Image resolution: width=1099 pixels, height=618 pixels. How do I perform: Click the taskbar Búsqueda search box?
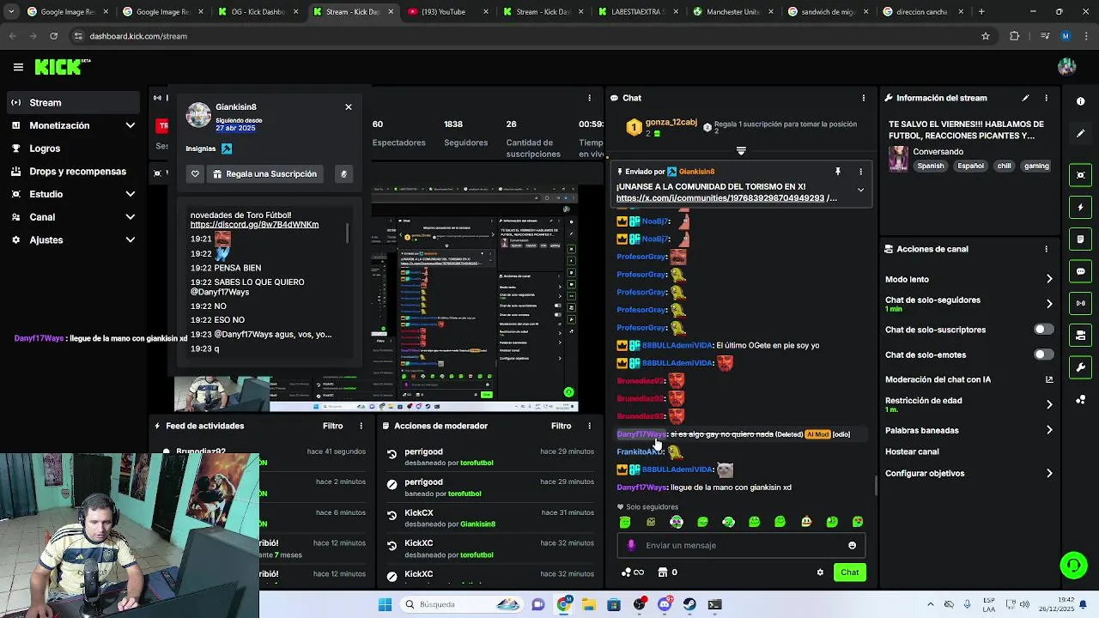tap(462, 604)
